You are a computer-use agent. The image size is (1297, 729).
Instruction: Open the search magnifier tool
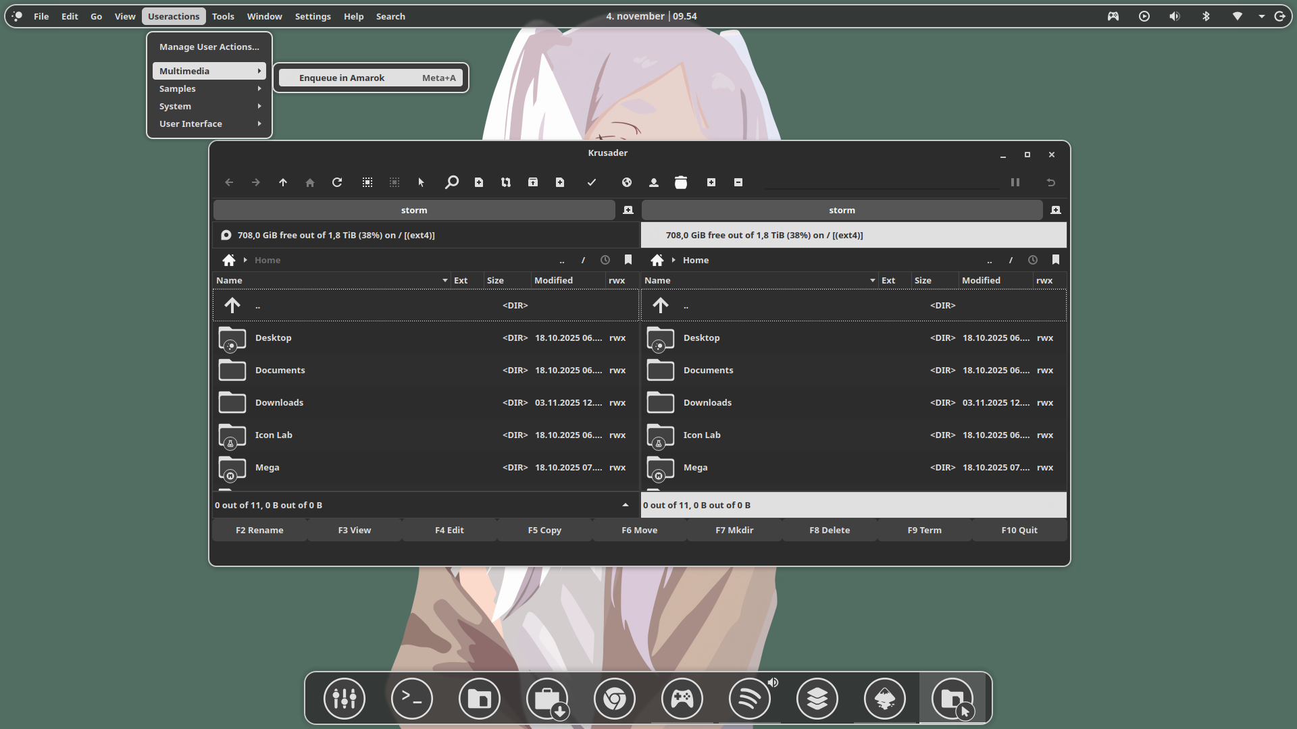pyautogui.click(x=452, y=182)
